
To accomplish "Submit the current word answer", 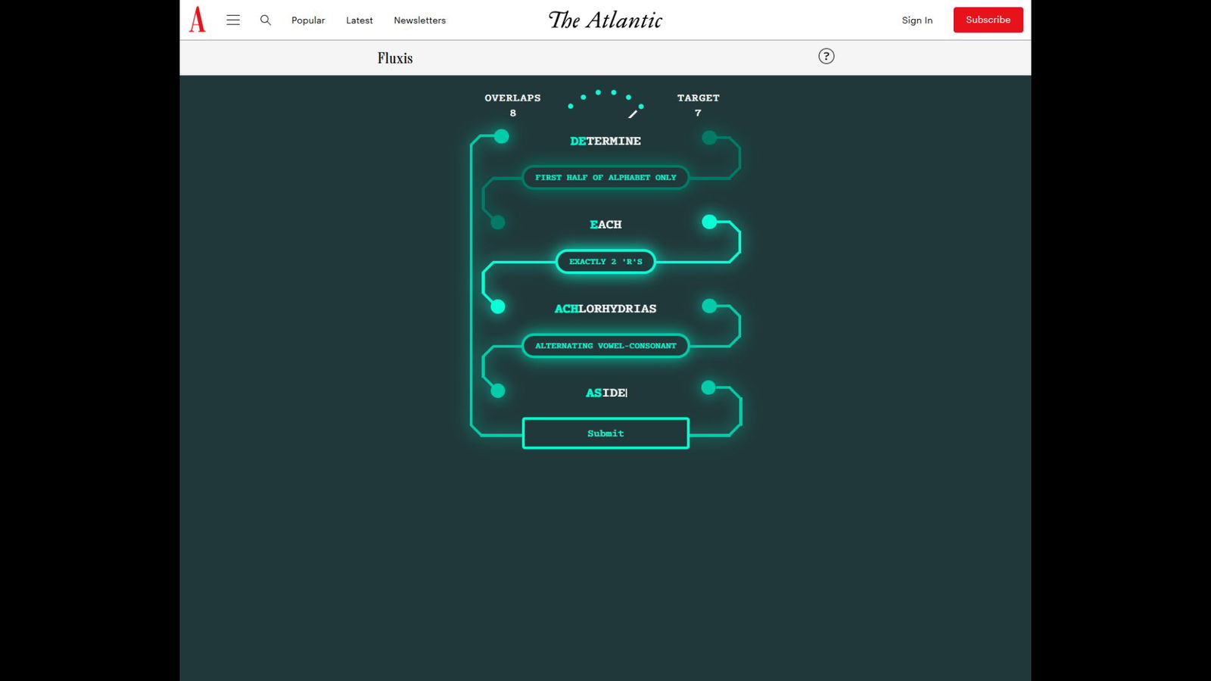I will click(x=605, y=433).
